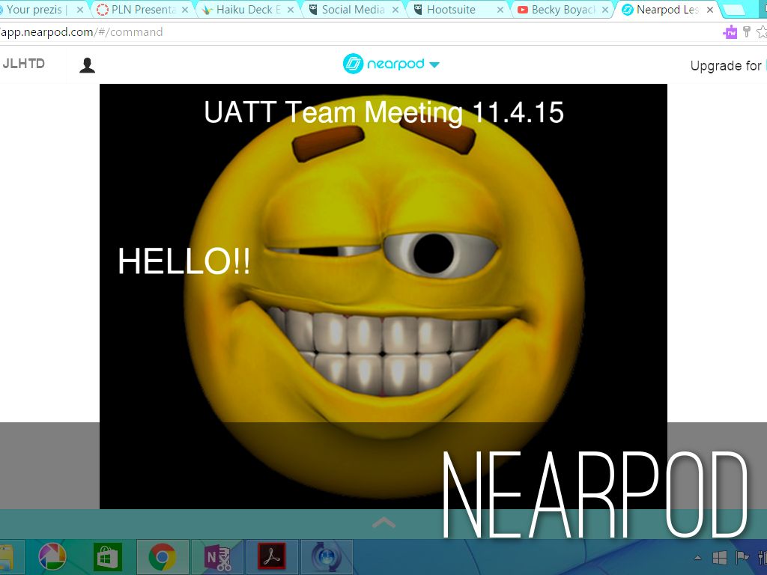Click the slide with the smiley face
The height and width of the screenshot is (575, 767).
coord(383,285)
